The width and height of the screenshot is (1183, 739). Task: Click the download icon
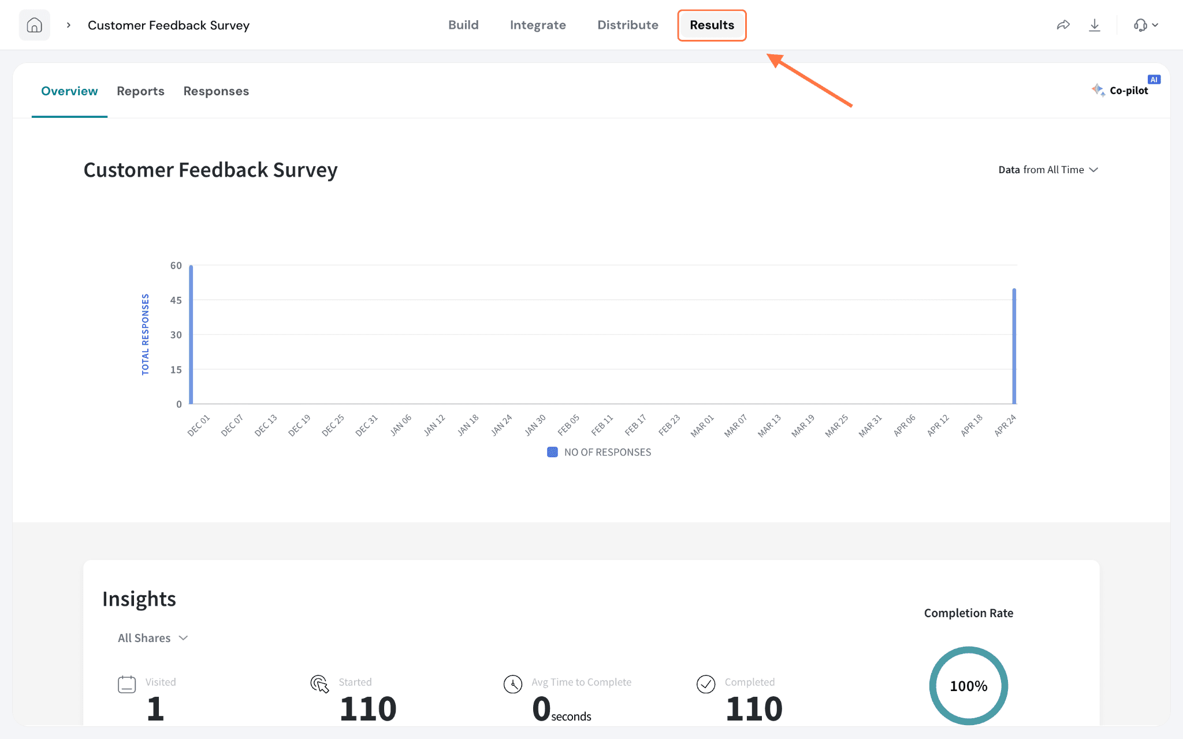[x=1095, y=25]
